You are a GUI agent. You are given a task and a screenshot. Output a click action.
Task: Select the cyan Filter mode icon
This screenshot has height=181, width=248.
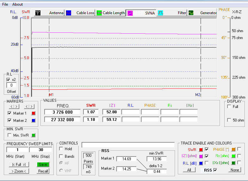[160, 13]
